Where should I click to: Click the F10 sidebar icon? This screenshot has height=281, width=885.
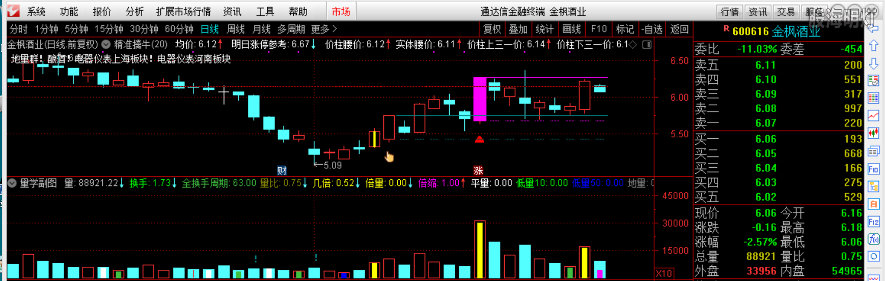[874, 169]
